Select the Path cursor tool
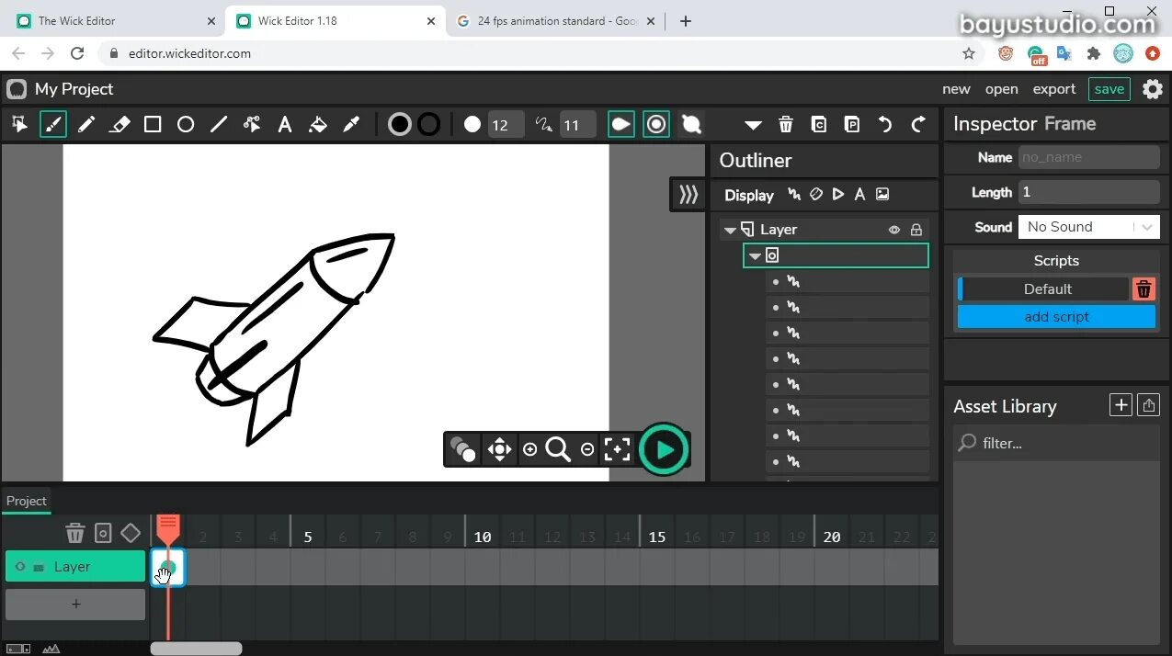 pos(252,124)
